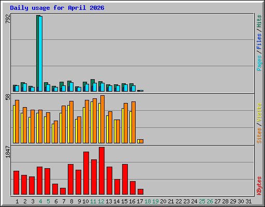Click day 11 on the date axis
Viewport: 265px width, 207px height.
(93, 201)
